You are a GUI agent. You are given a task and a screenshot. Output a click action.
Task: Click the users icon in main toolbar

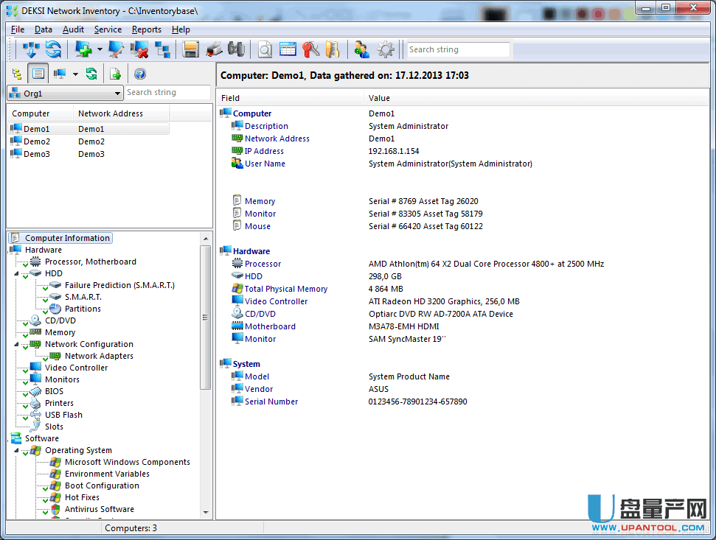[361, 49]
